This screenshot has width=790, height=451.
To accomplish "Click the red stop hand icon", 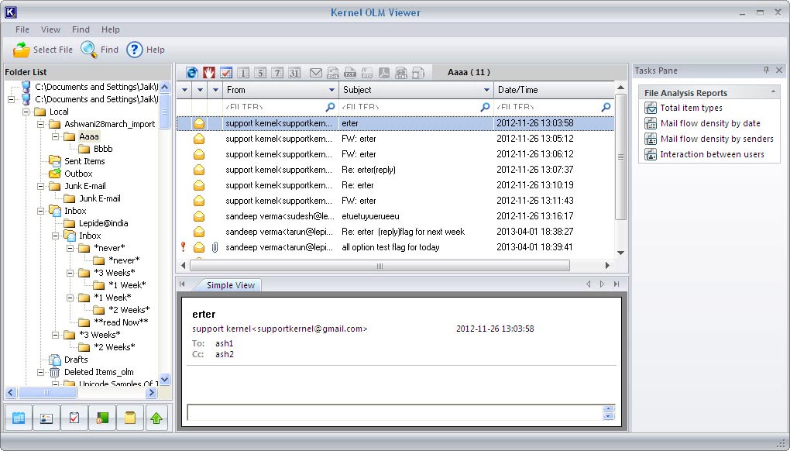I will (x=208, y=73).
